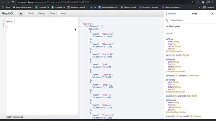Screen dimensions: 216x121
Task: Click the graphql.org address bar
Action: click(x=105, y=2)
